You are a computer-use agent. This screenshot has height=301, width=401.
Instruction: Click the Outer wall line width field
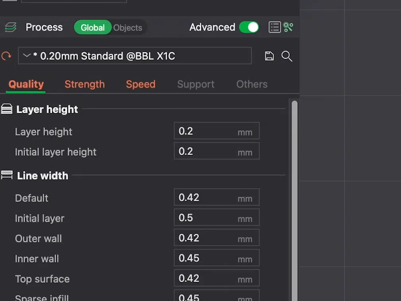coord(216,238)
